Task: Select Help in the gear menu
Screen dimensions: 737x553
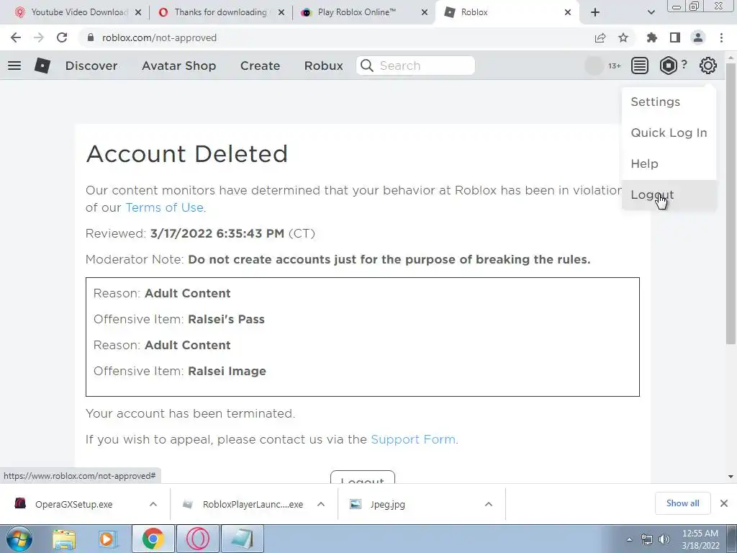Action: [x=669, y=164]
